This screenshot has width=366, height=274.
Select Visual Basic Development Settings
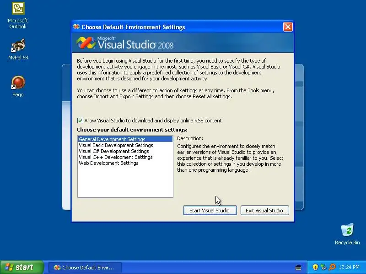pos(125,145)
